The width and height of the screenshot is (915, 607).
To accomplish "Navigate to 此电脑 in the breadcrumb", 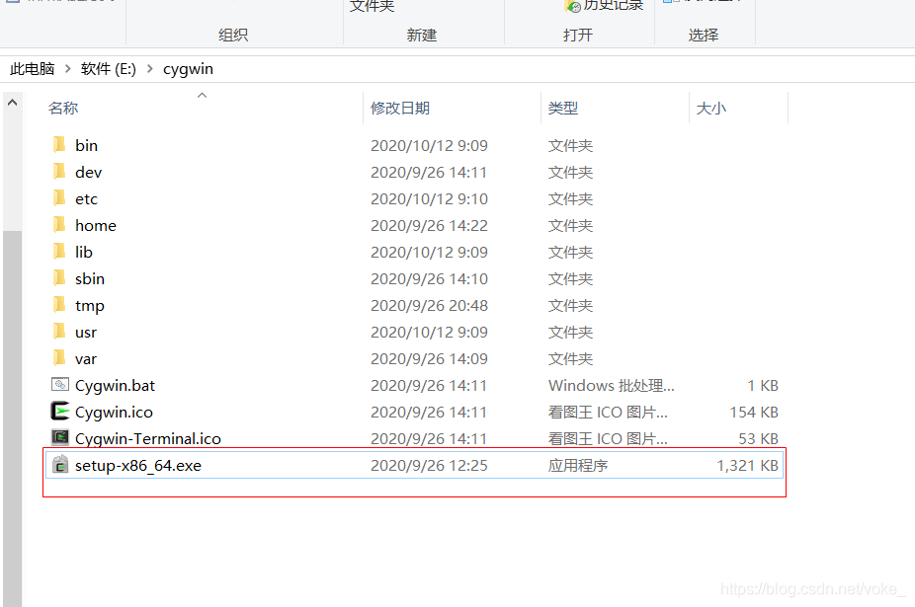I will pos(32,69).
